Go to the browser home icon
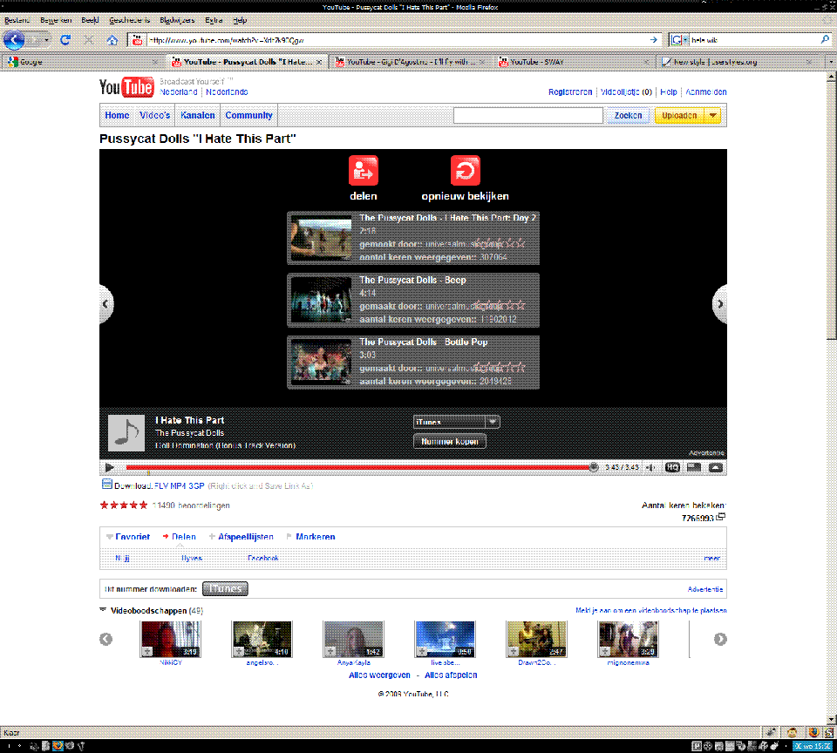 112,40
